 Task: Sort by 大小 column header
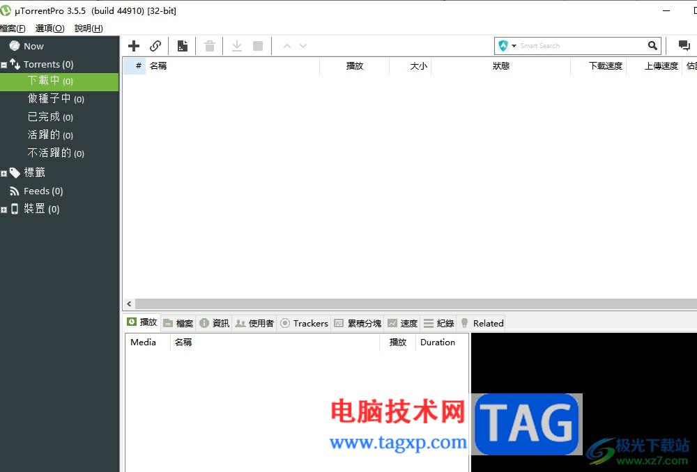tap(411, 65)
